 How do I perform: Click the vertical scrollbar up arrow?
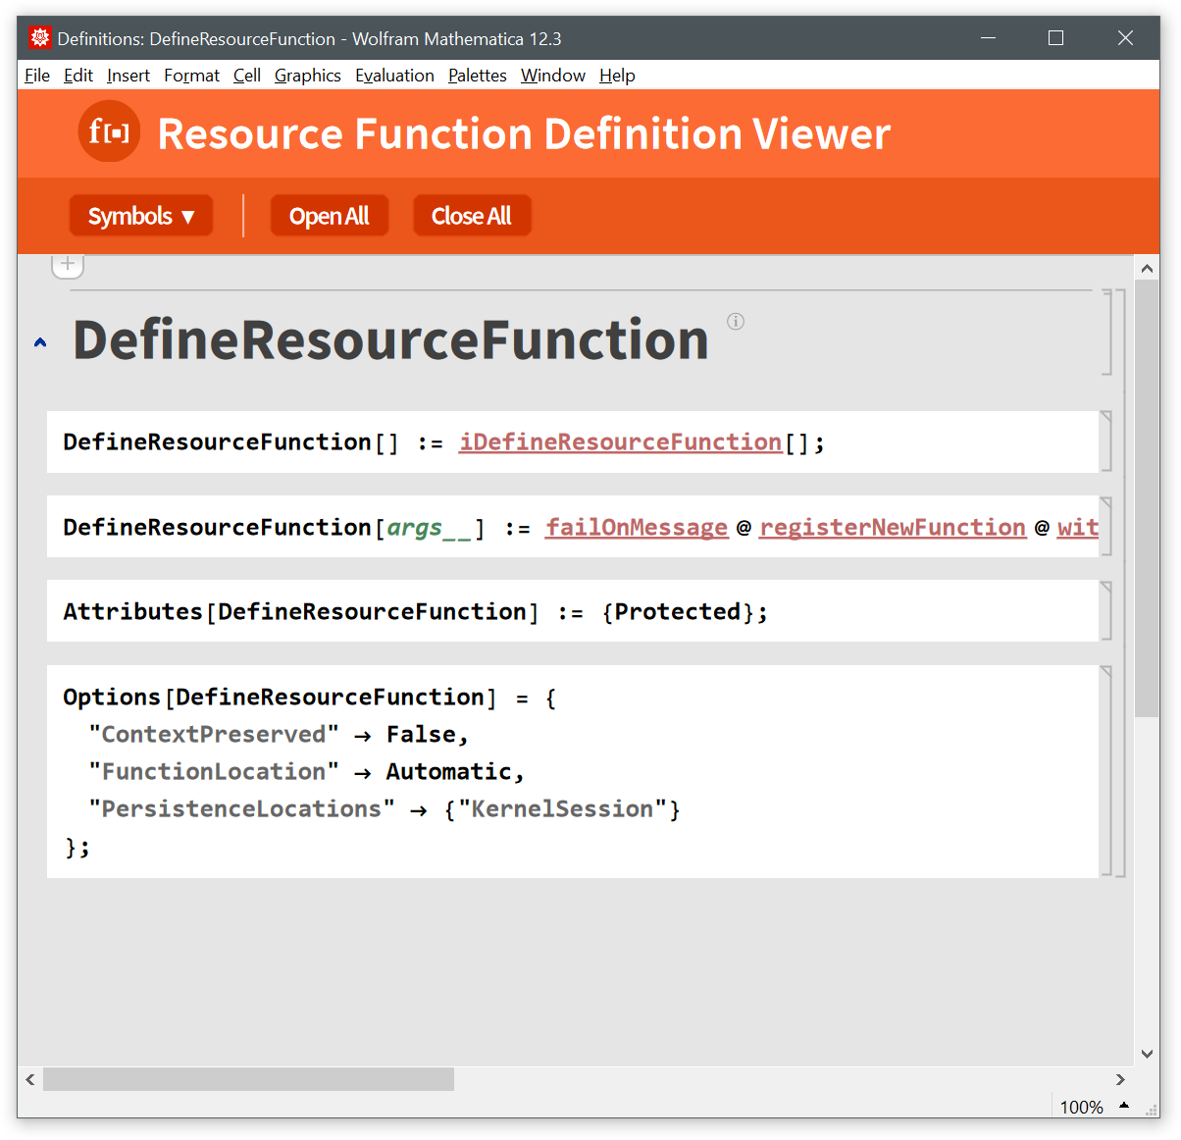click(x=1147, y=268)
